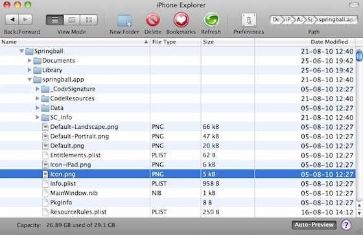Viewport: 363px width, 235px height.
Task: Expand the Library folder
Action: click(29, 70)
